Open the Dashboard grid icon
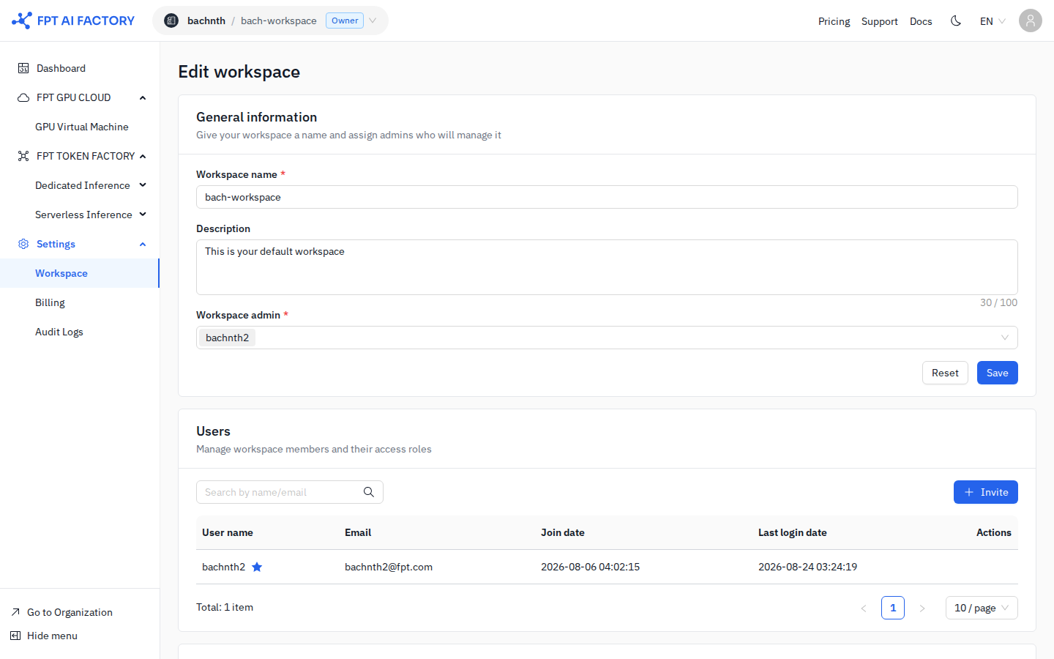The image size is (1054, 659). pos(23,68)
